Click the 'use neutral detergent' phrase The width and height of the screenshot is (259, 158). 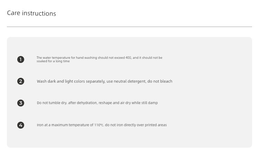[x=126, y=81]
